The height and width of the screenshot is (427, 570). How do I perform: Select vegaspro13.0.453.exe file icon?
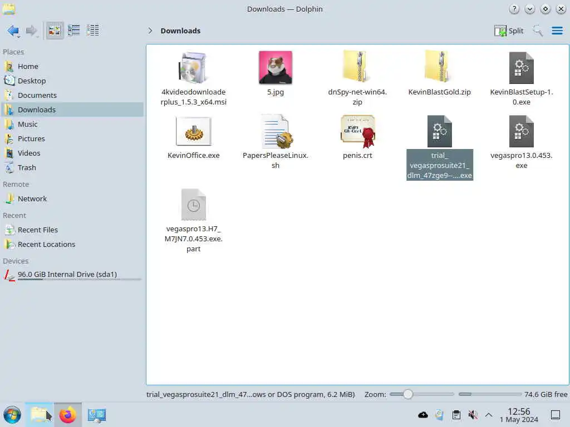pos(521,131)
